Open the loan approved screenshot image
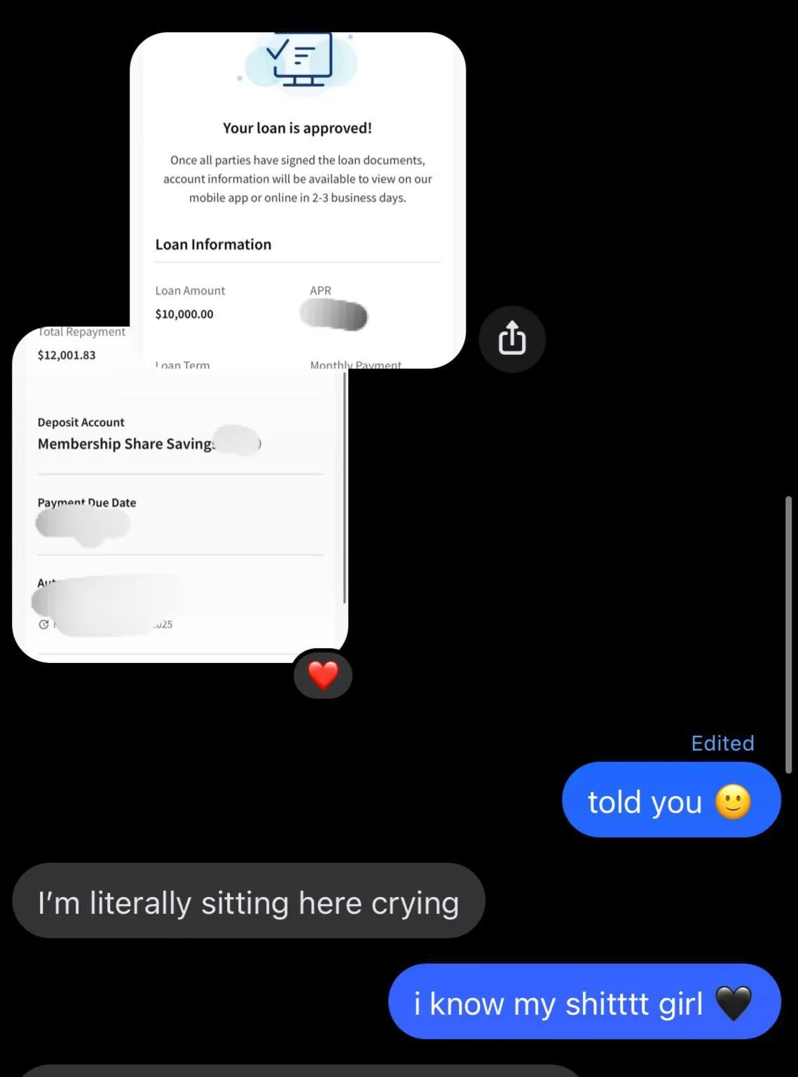The height and width of the screenshot is (1077, 798). 298,200
